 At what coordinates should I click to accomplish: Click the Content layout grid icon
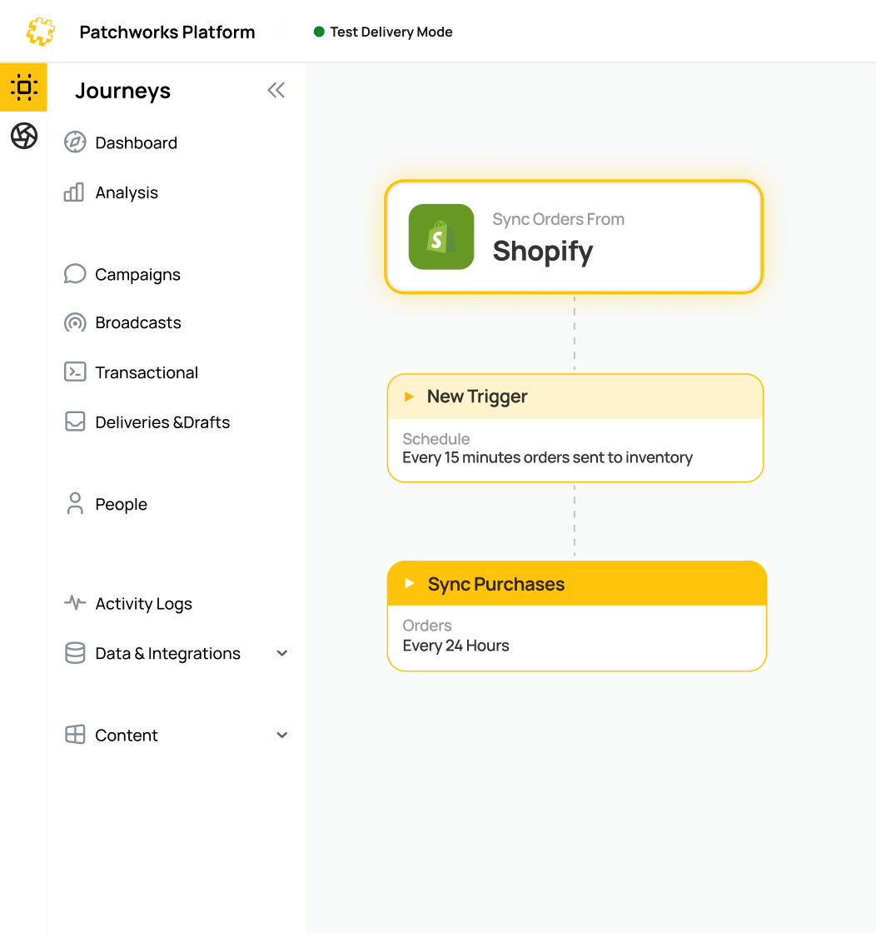point(75,735)
